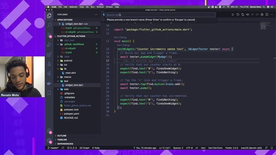This screenshot has width=276, height=155.
Task: Open the Terminal menu
Action: [x=100, y=7]
